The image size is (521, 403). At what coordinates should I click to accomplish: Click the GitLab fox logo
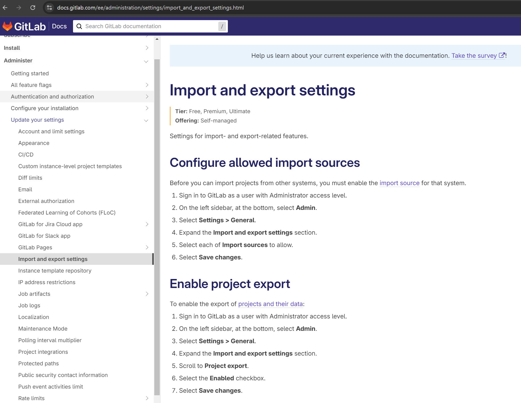coord(7,26)
